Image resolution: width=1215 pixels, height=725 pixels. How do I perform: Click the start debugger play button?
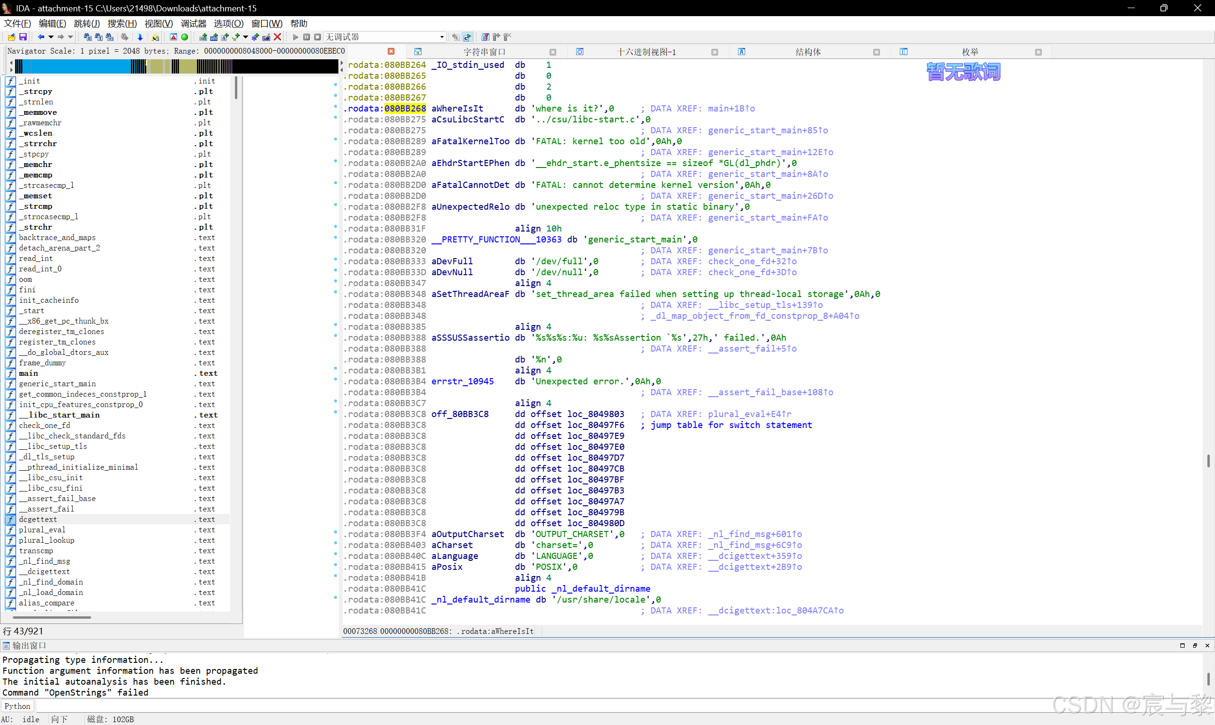click(295, 37)
